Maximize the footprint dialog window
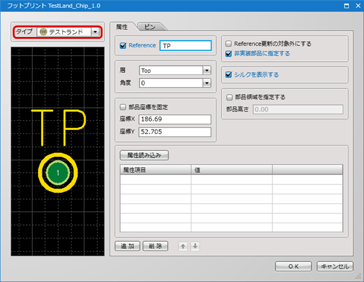The width and height of the screenshot is (364, 282). (346, 6)
